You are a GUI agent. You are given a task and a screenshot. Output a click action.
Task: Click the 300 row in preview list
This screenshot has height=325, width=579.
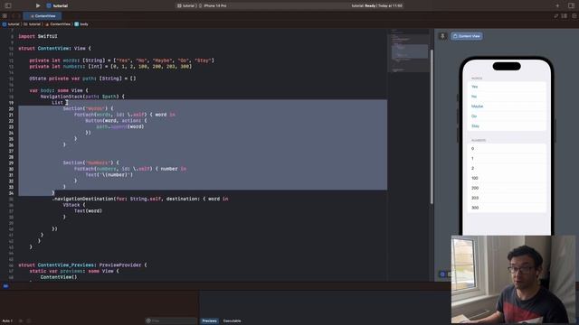[x=507, y=208]
